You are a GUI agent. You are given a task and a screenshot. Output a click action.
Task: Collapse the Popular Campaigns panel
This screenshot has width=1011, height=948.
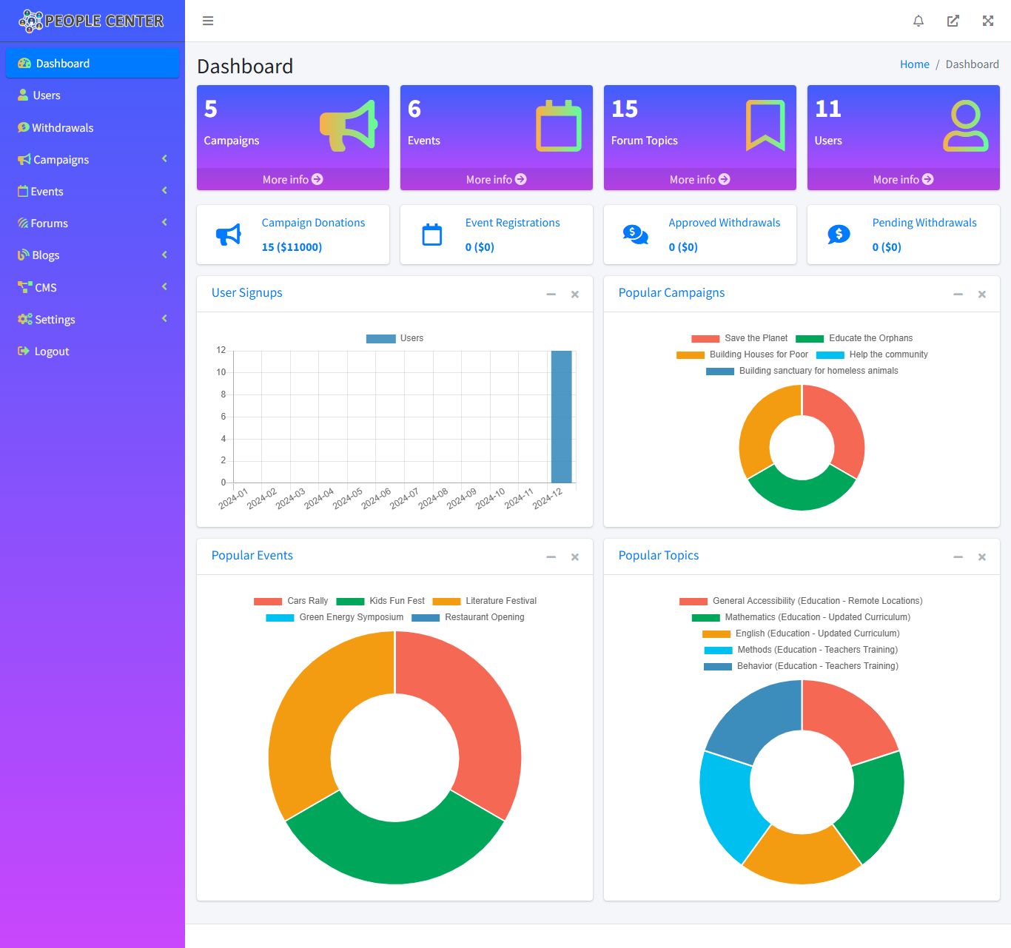958,295
